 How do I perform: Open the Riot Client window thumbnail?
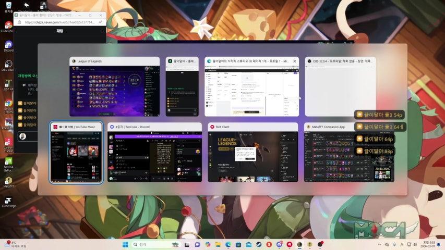pyautogui.click(x=252, y=156)
